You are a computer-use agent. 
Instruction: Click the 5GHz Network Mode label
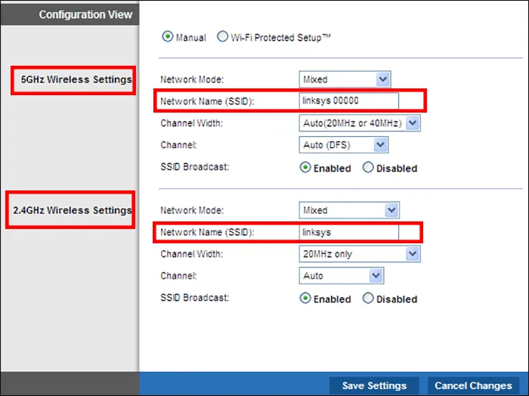point(192,79)
